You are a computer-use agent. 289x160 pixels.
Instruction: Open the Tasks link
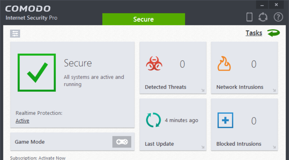(x=254, y=33)
